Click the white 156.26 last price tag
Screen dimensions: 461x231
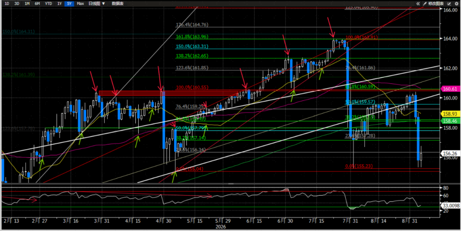(449, 153)
